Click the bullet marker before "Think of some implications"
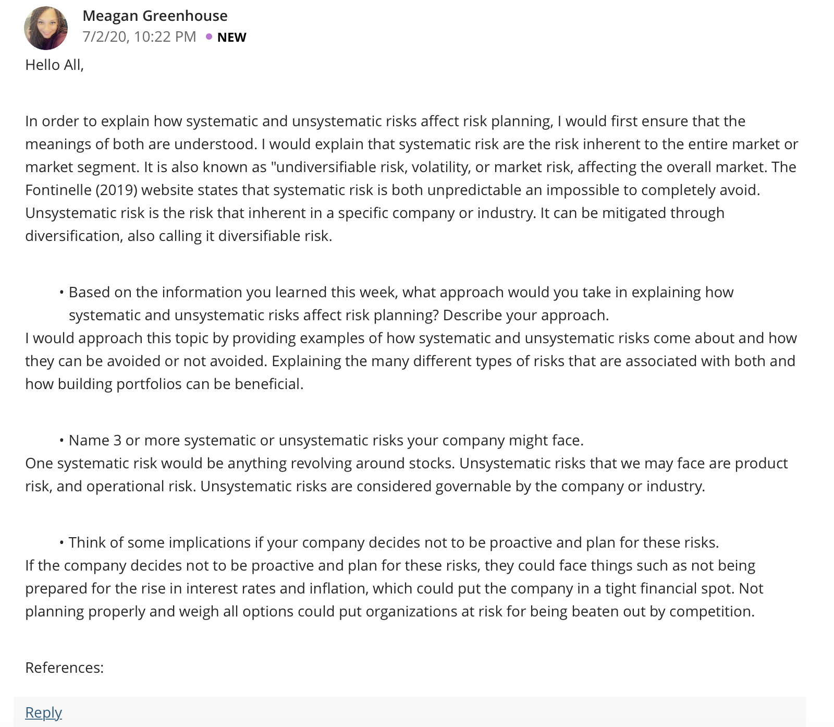 coord(62,542)
